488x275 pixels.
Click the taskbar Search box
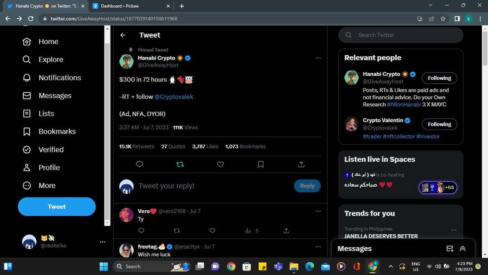click(152, 266)
